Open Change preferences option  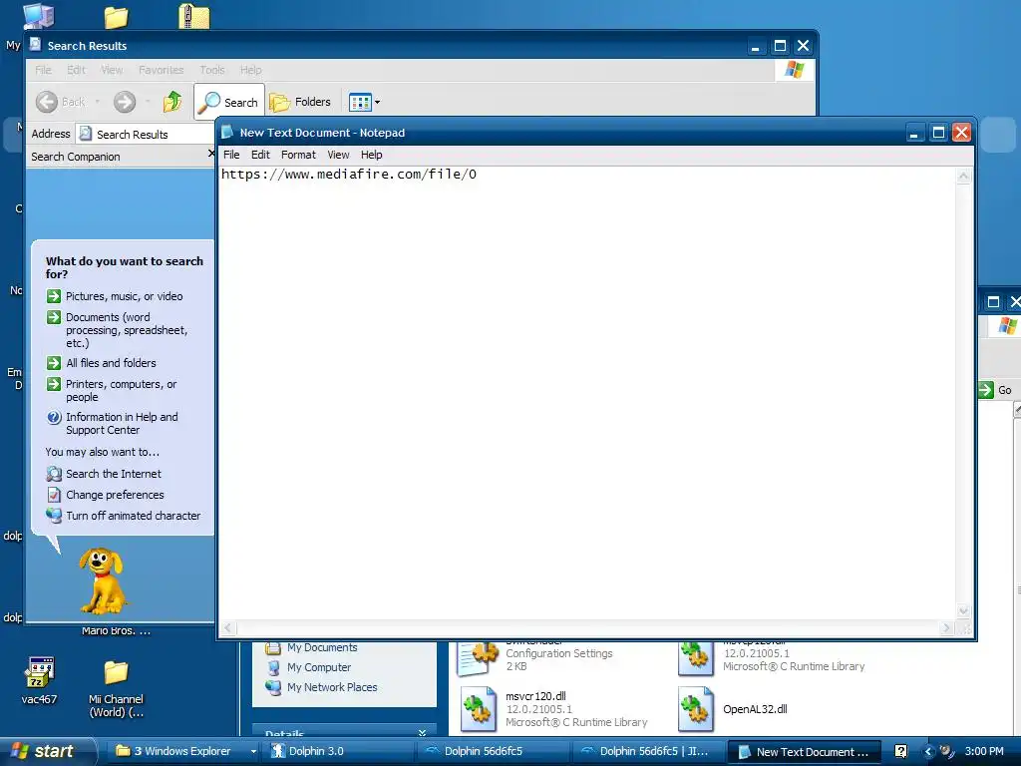click(115, 495)
